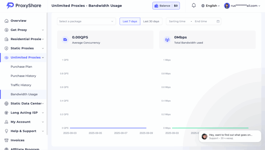Open the Overview page
Image resolution: width=265 pixels, height=150 pixels.
pyautogui.click(x=23, y=21)
